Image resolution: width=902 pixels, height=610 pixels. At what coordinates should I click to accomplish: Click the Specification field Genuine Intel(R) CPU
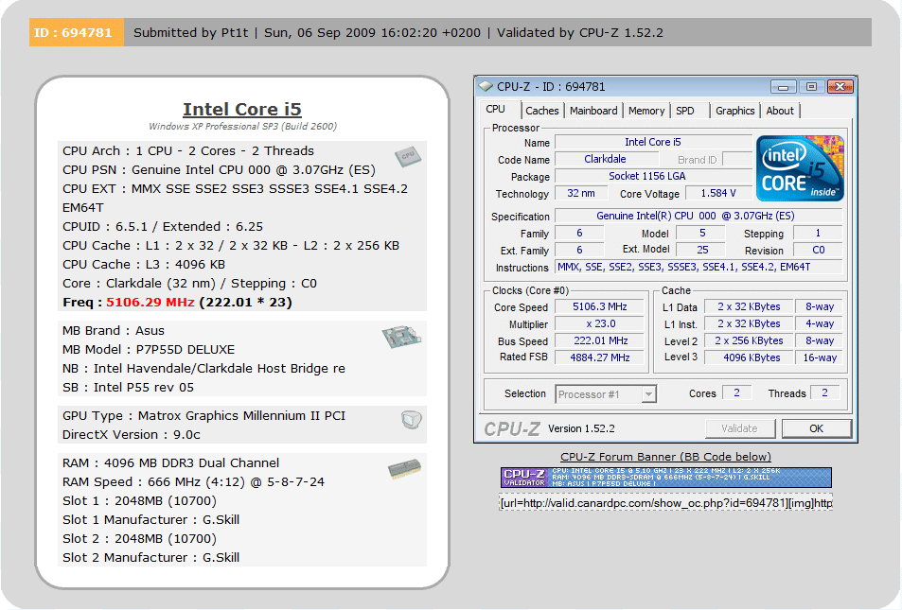coord(699,217)
